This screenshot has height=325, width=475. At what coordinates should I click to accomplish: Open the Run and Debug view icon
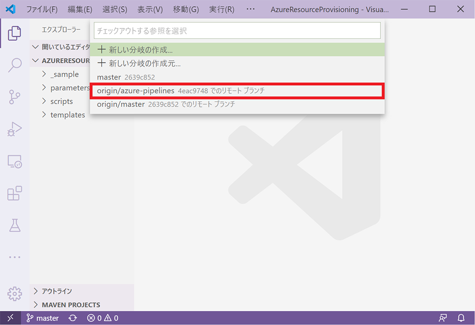tap(14, 129)
